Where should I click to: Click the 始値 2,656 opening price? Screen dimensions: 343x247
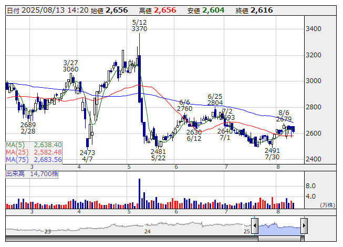tap(109, 11)
